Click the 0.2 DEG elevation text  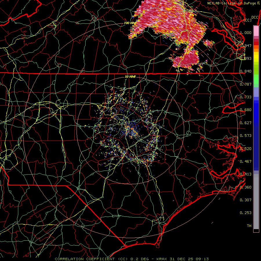pos(140,259)
